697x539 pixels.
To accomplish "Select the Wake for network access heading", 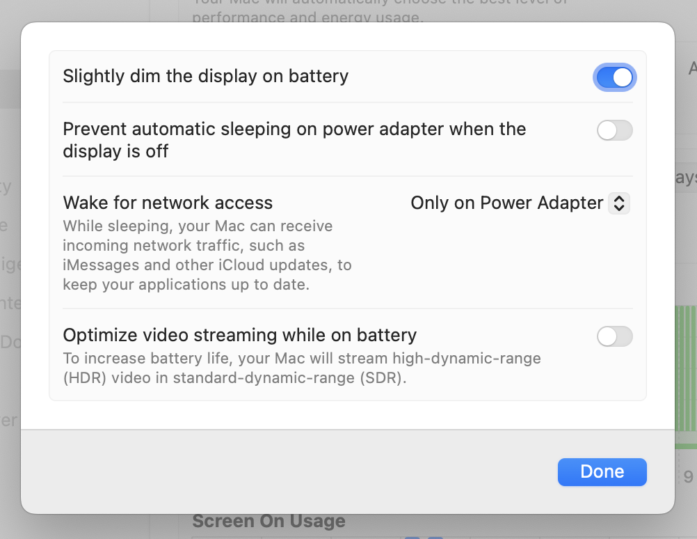I will [168, 203].
